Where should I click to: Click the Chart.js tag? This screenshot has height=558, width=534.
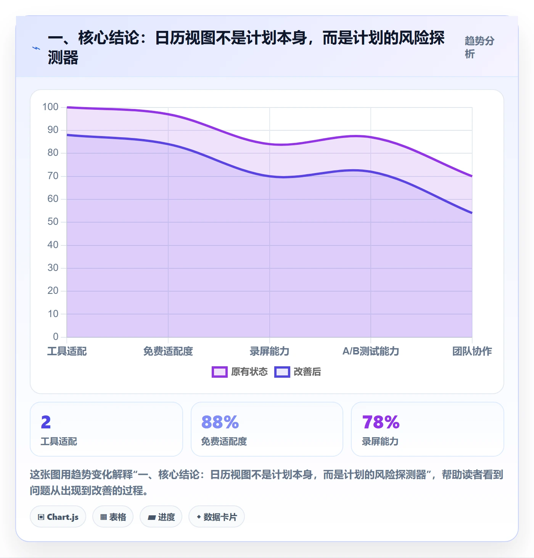[x=58, y=517]
